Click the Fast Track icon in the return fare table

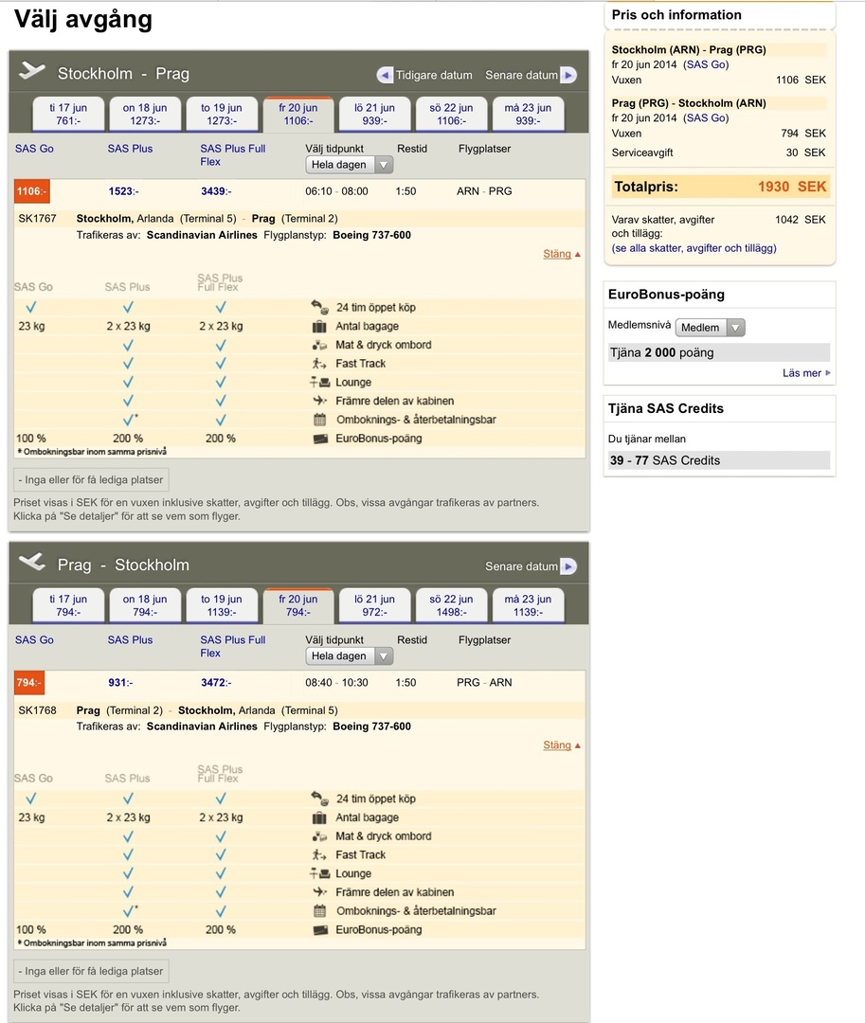click(319, 854)
